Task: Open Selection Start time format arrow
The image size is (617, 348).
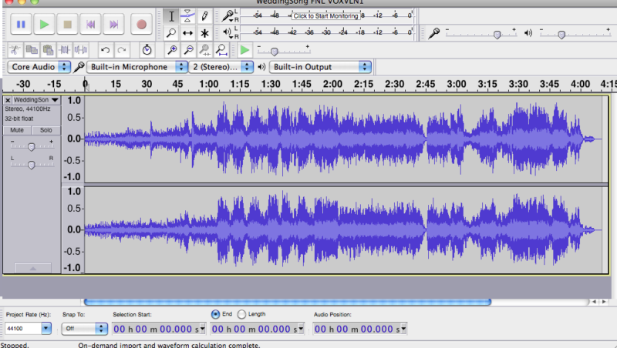Action: (x=203, y=329)
